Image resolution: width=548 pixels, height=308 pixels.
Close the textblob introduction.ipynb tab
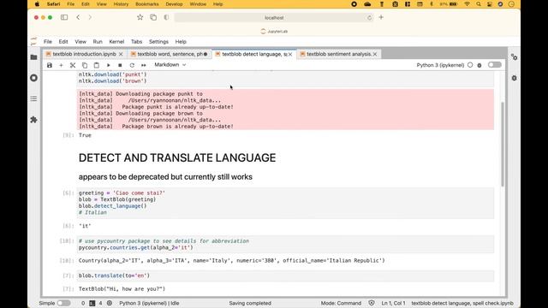click(x=121, y=54)
